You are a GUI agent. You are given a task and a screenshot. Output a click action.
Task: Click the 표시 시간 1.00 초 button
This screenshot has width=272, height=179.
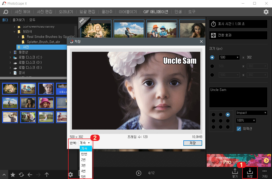238,24
